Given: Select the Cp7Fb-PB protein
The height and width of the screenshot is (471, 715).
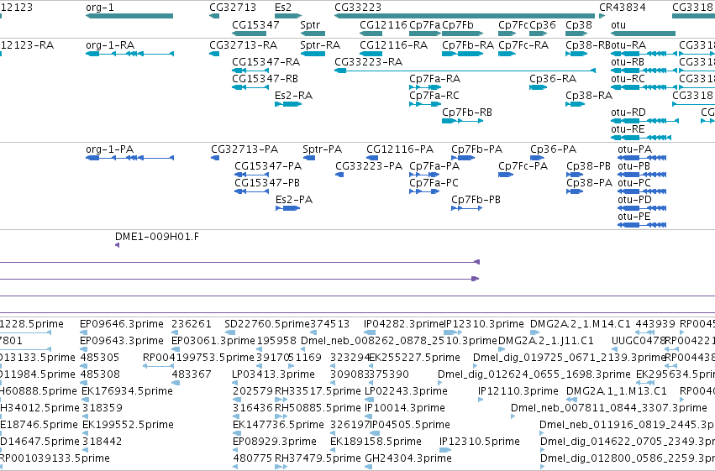Looking at the screenshot, I should tap(467, 208).
